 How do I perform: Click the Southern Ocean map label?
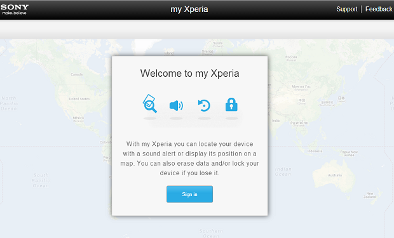coord(211,234)
